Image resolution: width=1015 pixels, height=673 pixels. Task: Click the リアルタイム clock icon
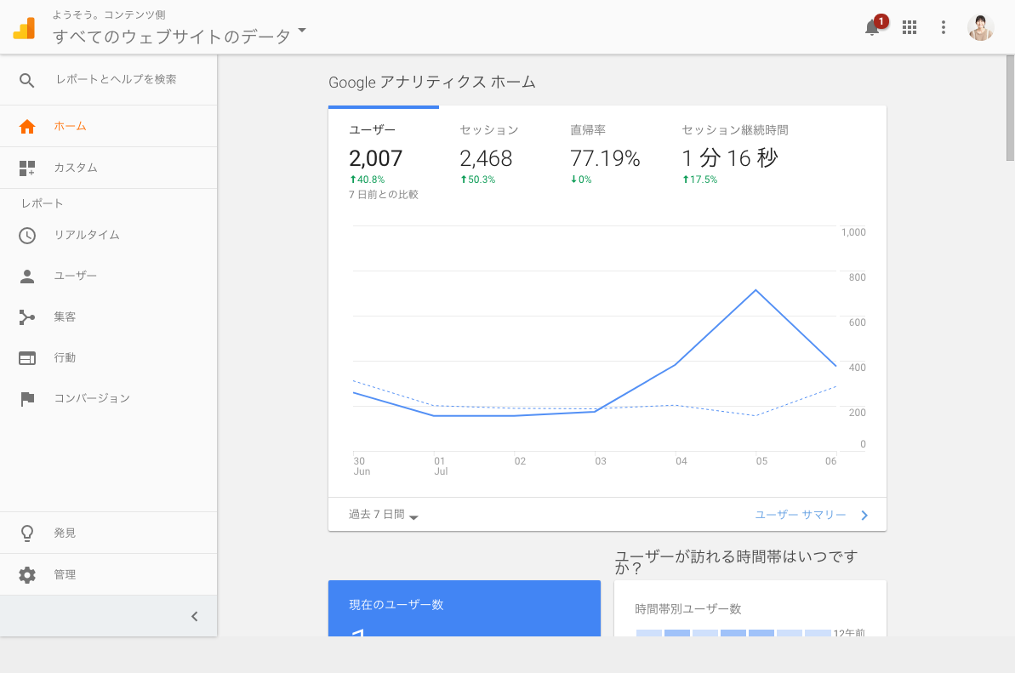(x=27, y=236)
